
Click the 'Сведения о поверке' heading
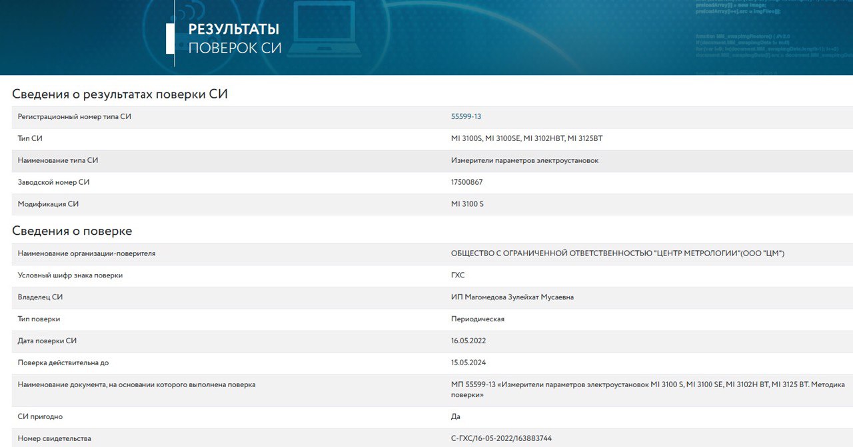click(72, 231)
